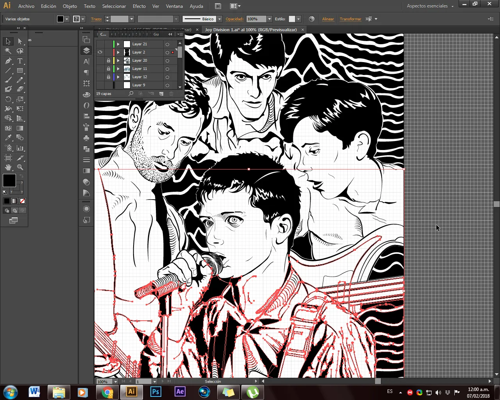The height and width of the screenshot is (400, 500).
Task: Choose the Lasso tool
Action: [20, 51]
